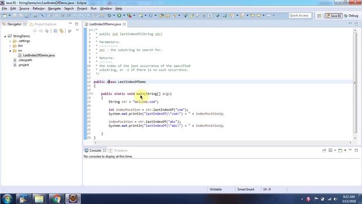Open the Run menu
This screenshot has width=362, height=204.
pyautogui.click(x=93, y=8)
